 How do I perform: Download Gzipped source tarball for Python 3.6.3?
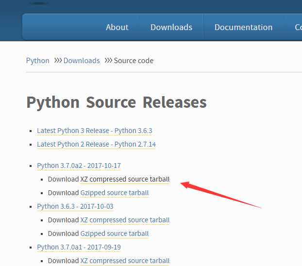click(x=115, y=233)
